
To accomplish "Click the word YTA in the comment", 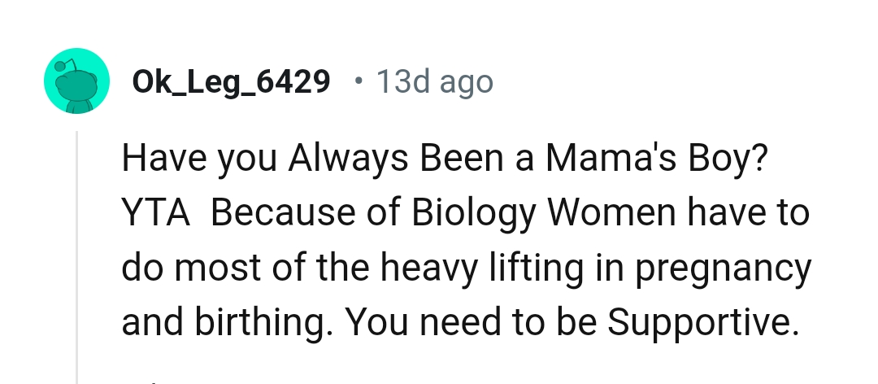I will (156, 213).
